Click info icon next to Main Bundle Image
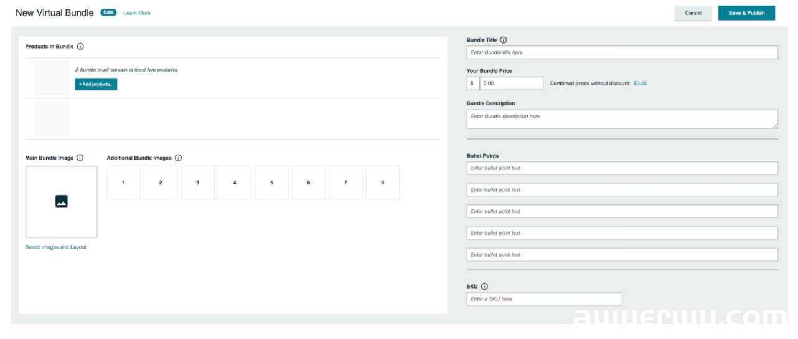 80,158
